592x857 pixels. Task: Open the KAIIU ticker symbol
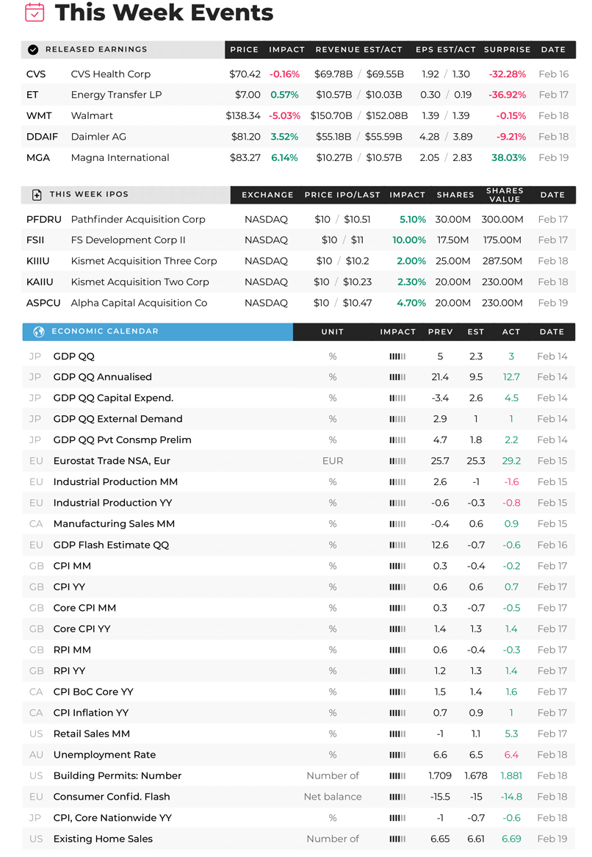pos(40,282)
